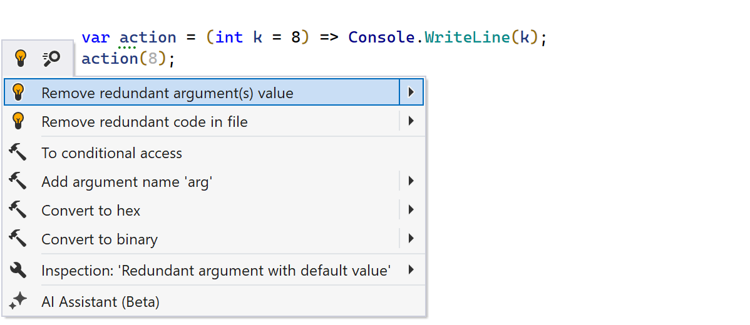750x325 pixels.
Task: Open the submenu arrow for Remove redundant code in file
Action: pyautogui.click(x=411, y=121)
